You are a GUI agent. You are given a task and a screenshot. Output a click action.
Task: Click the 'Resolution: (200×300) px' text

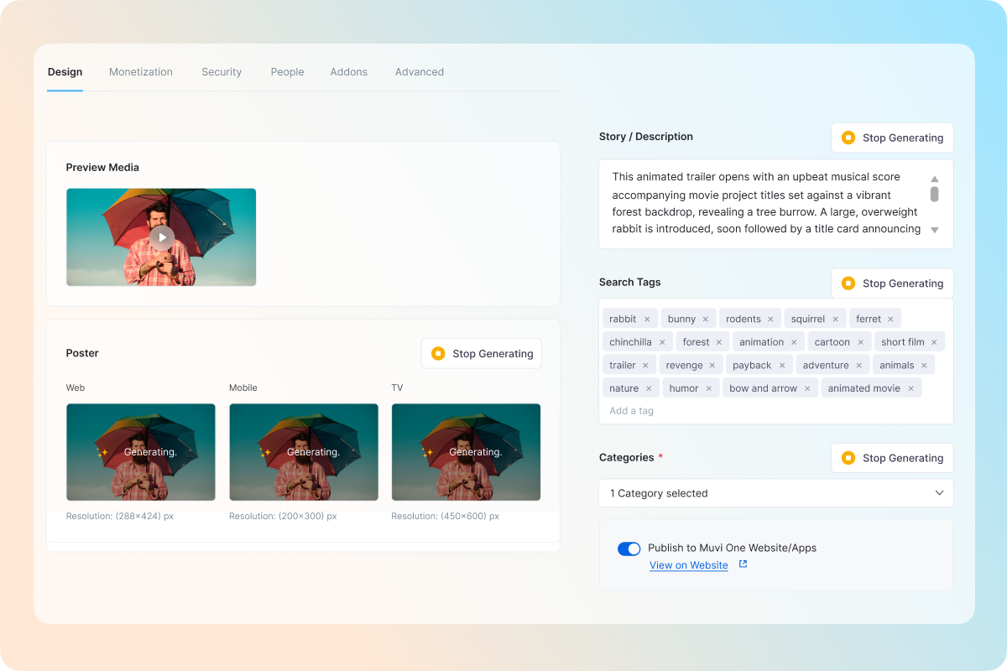click(283, 517)
